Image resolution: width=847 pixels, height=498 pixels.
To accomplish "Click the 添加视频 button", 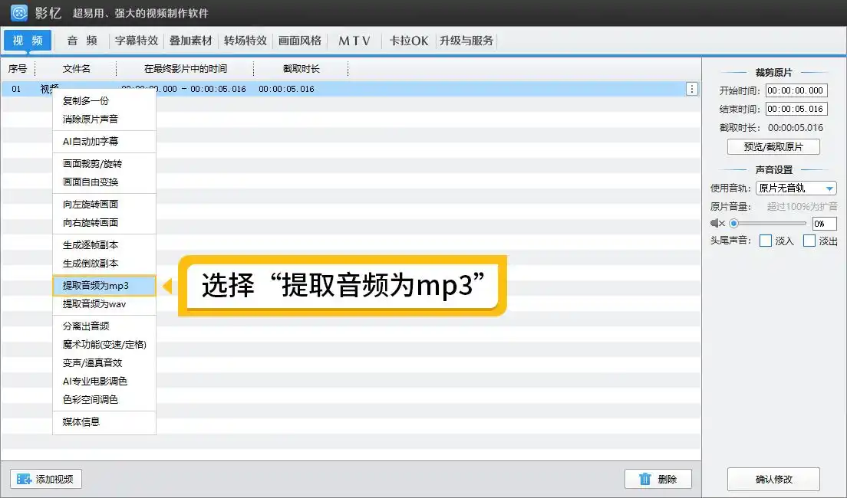I will tap(46, 479).
